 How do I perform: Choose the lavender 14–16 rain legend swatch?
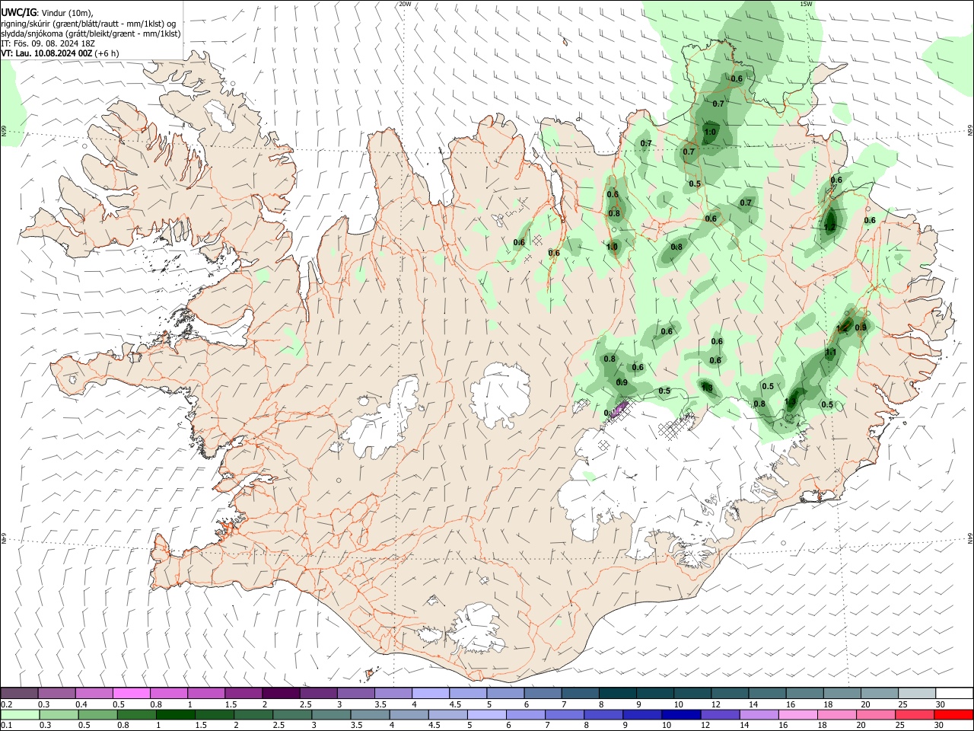click(759, 715)
